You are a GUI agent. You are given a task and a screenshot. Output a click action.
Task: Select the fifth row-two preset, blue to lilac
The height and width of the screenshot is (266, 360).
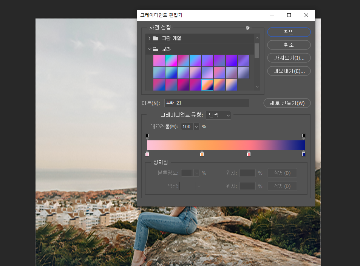pyautogui.click(x=207, y=73)
